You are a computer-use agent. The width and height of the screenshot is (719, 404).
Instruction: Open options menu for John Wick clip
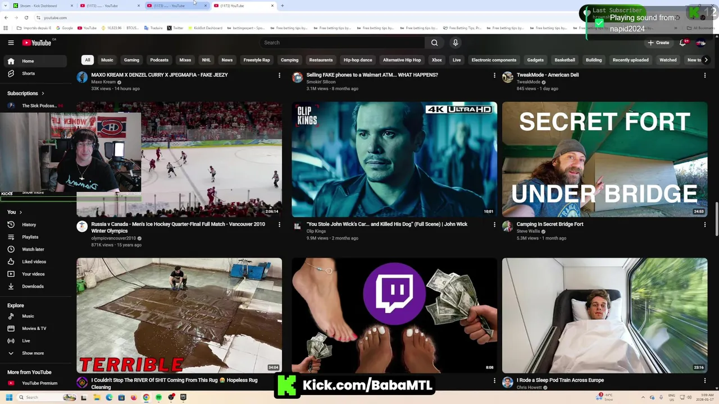coord(494,224)
